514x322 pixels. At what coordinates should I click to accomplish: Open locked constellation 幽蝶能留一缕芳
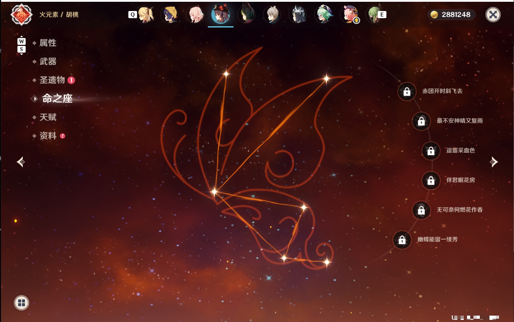(x=402, y=240)
